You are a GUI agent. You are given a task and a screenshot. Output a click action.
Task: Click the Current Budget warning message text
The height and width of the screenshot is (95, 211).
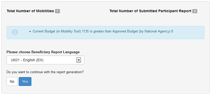click(103, 31)
